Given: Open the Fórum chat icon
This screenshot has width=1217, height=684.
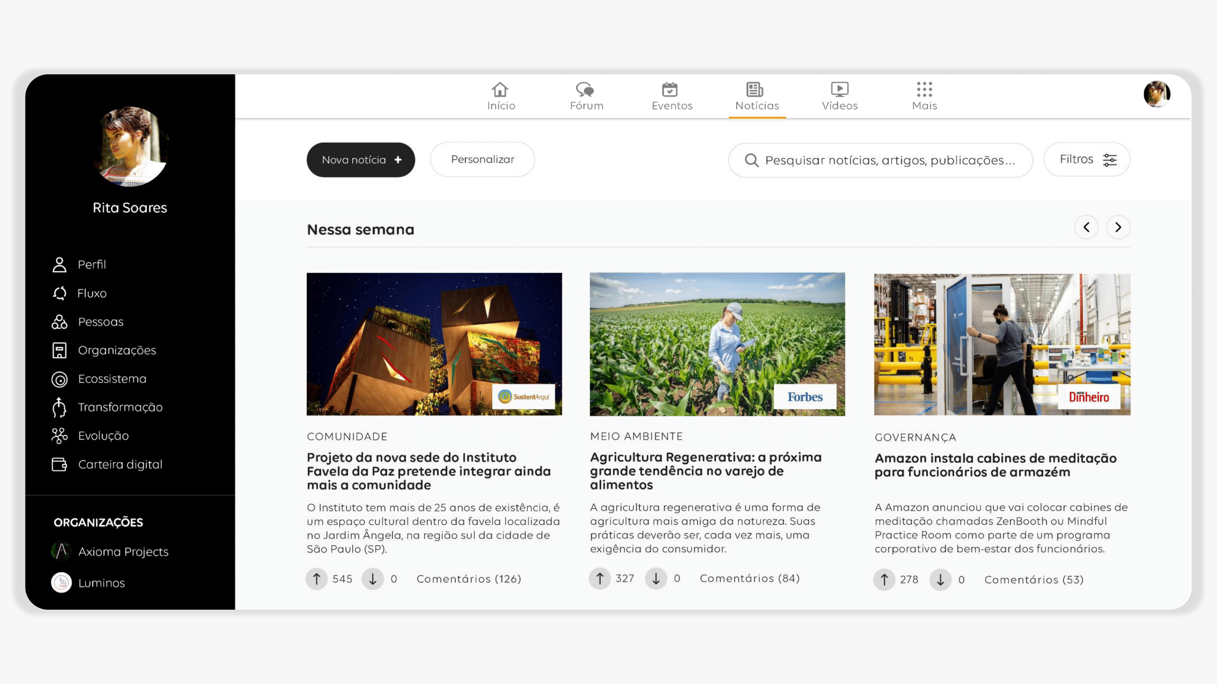Looking at the screenshot, I should [x=586, y=89].
